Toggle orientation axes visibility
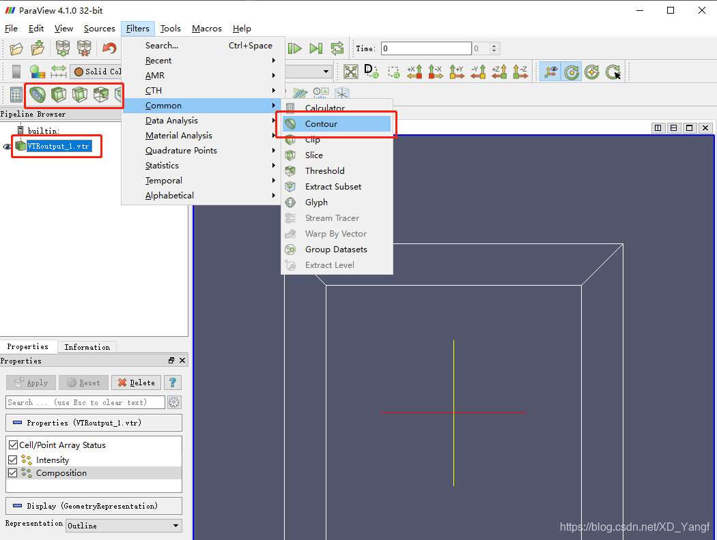The image size is (717, 540). point(550,72)
